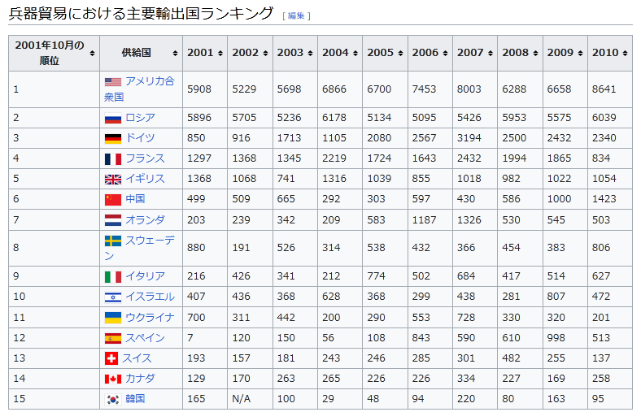Click the United States flag icon
Viewport: 641px width, 412px height.
click(112, 82)
